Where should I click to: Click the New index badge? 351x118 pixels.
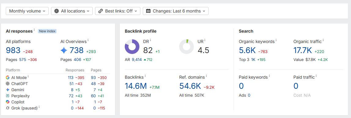coord(47,31)
